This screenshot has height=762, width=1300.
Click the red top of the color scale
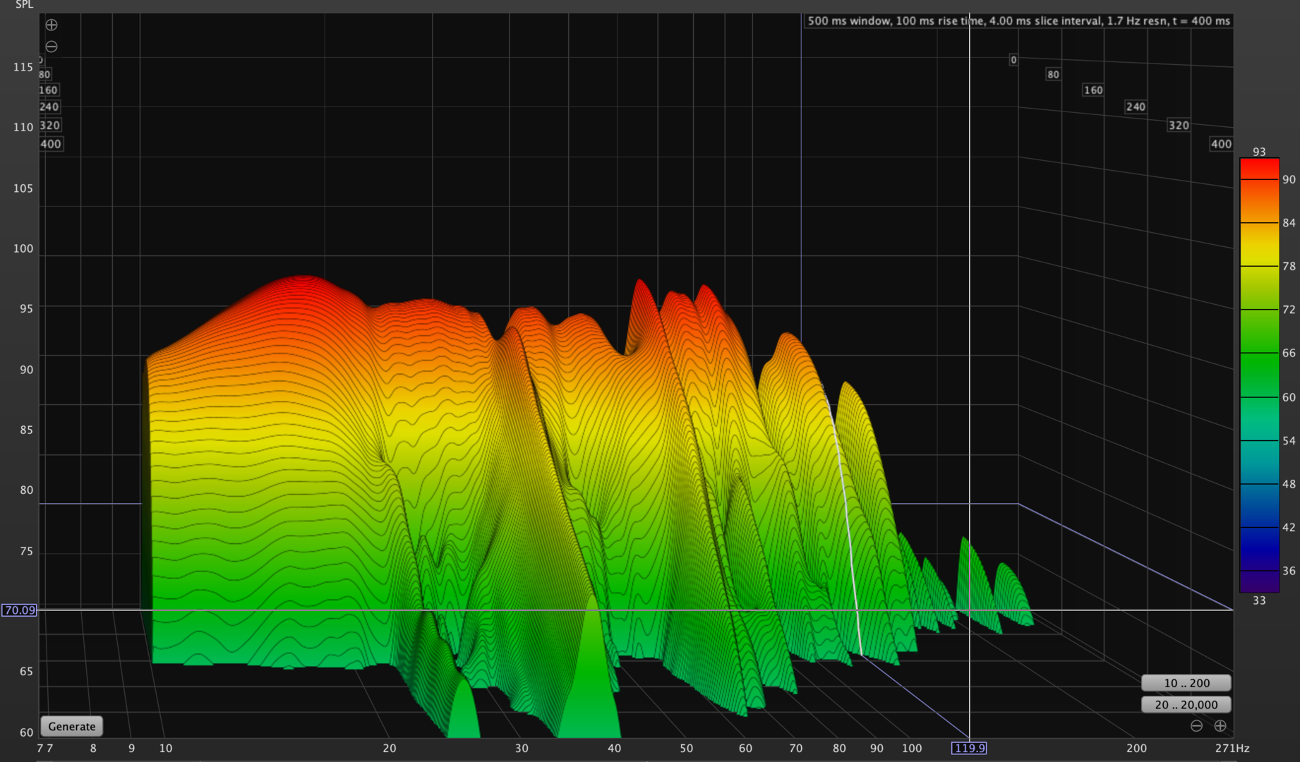click(1259, 168)
